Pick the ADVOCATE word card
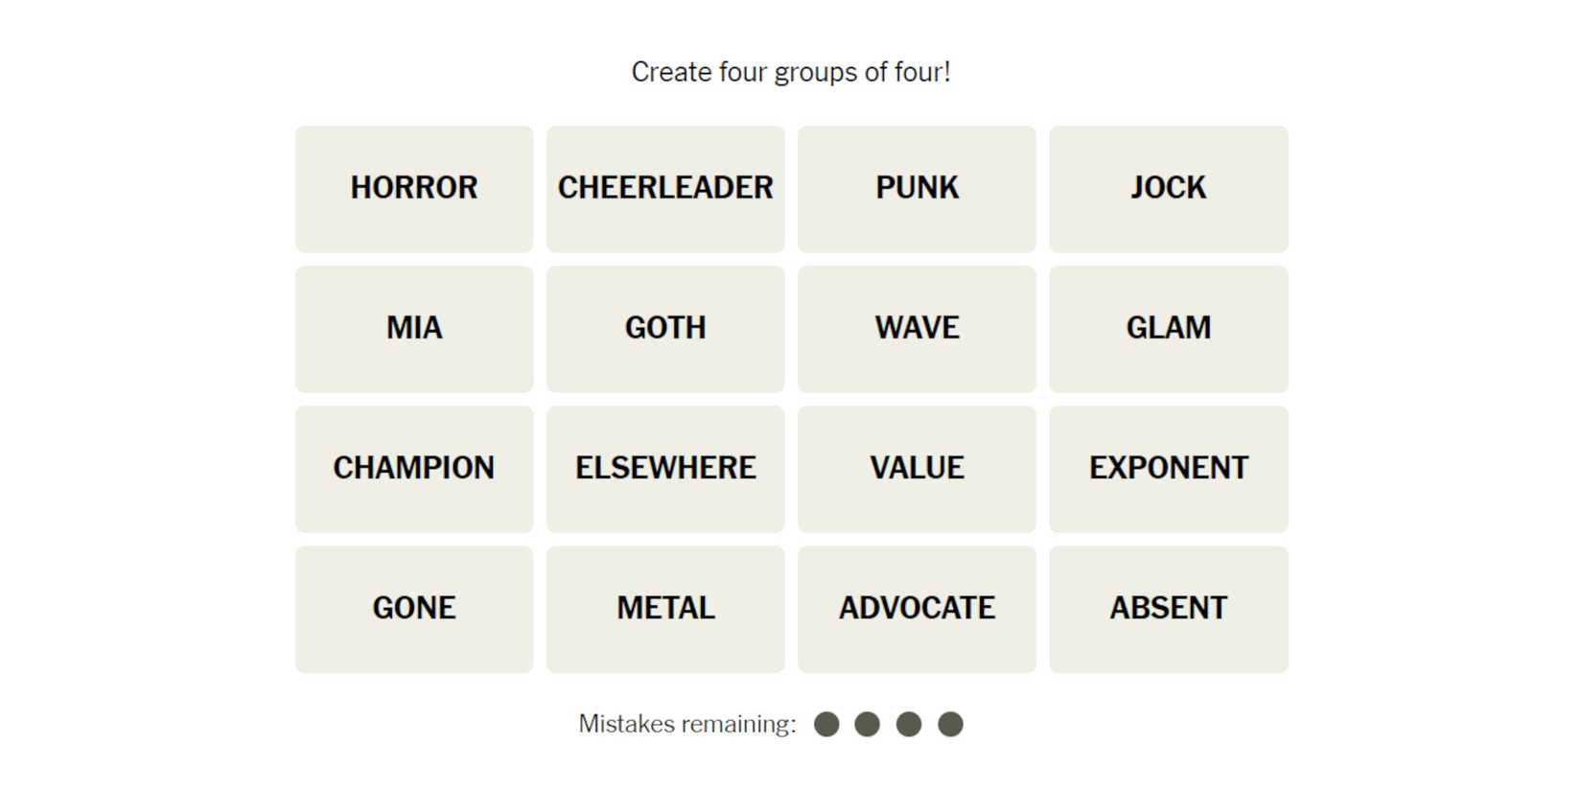This screenshot has width=1582, height=791. (x=917, y=609)
